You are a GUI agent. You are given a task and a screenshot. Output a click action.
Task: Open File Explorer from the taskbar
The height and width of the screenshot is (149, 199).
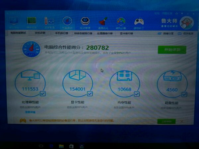coord(61,146)
